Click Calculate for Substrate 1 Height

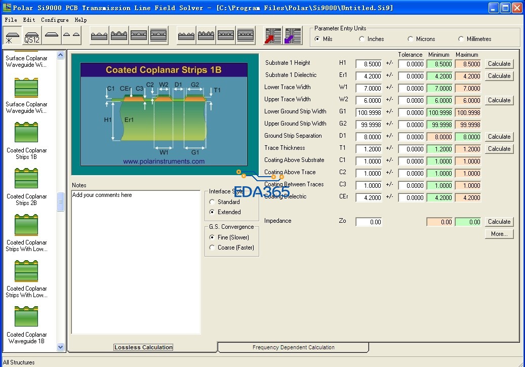(499, 64)
